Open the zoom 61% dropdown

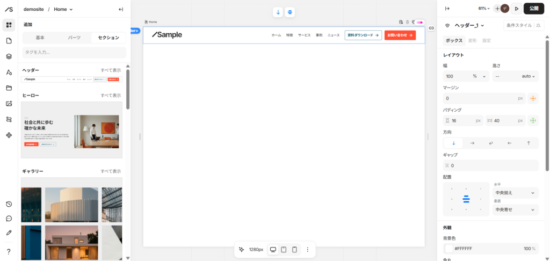point(484,9)
